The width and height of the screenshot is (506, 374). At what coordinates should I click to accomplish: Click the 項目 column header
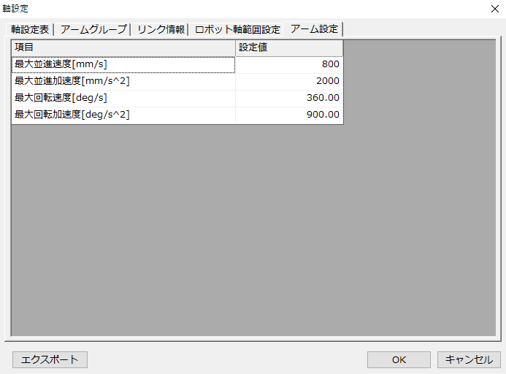tap(123, 47)
